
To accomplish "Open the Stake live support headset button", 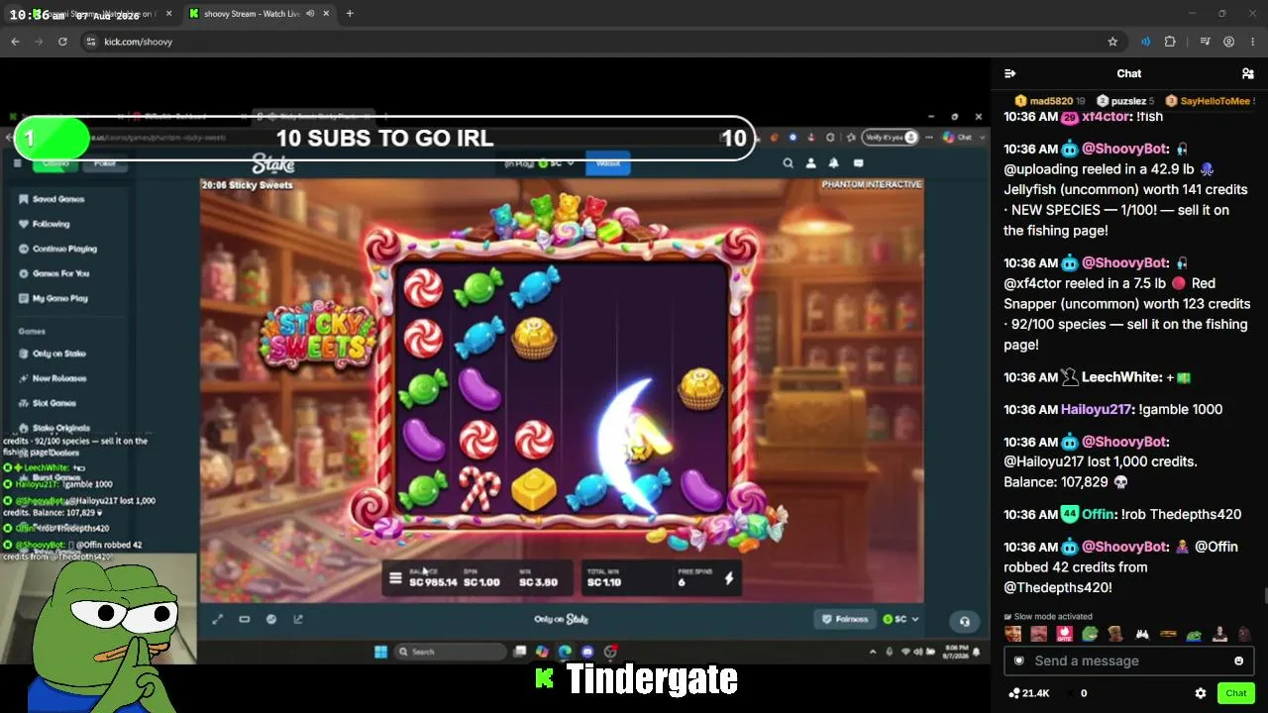I will tap(964, 621).
